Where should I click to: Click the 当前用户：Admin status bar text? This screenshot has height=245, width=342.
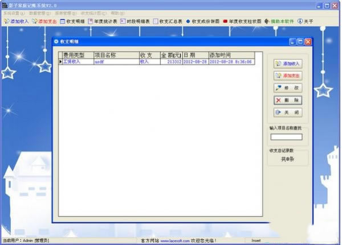click(26, 240)
